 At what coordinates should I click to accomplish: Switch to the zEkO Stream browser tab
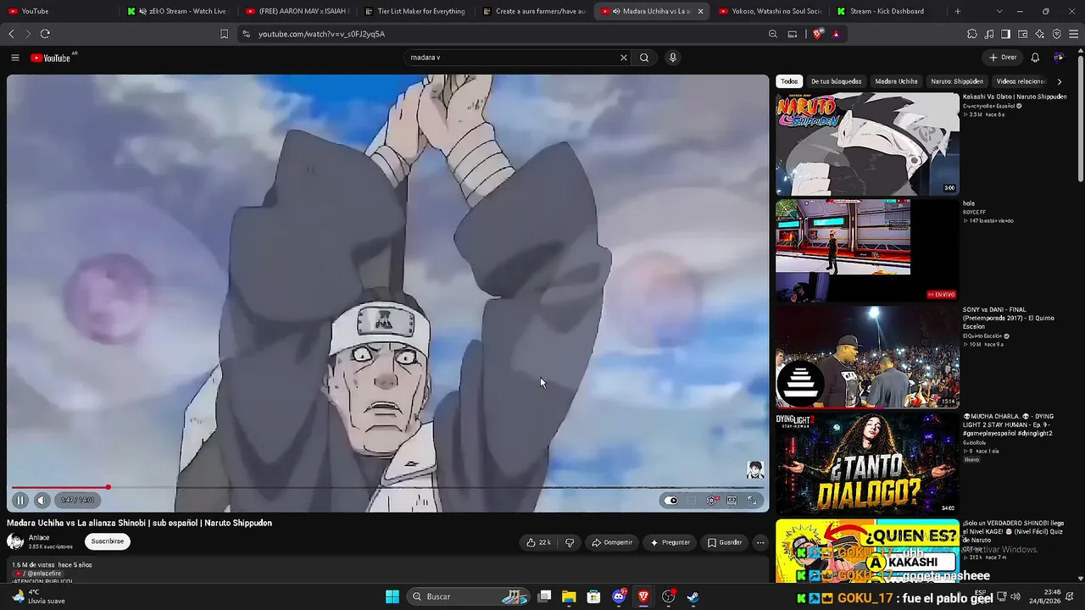click(x=177, y=11)
